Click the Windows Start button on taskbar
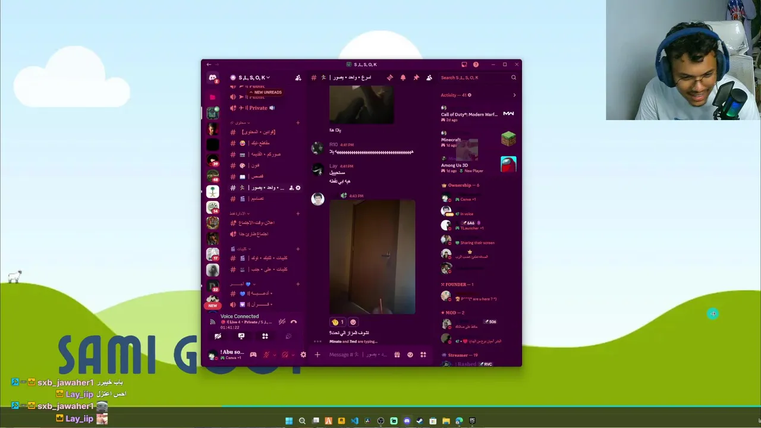 tap(289, 421)
